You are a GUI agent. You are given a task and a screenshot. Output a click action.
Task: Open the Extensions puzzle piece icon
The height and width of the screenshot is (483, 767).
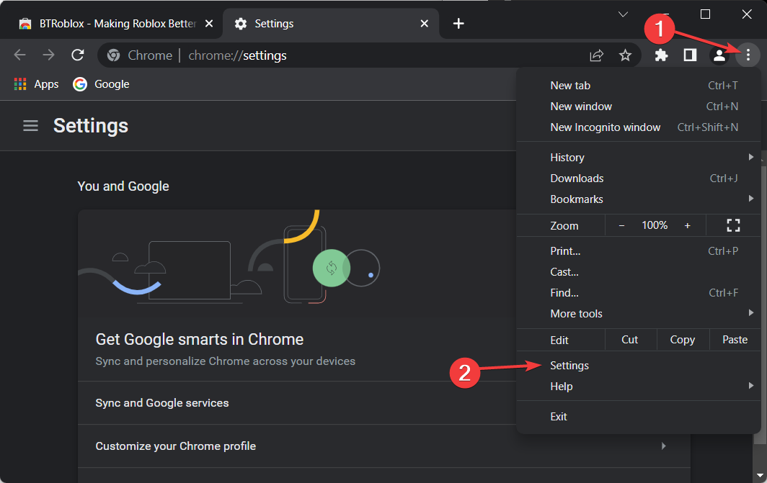(661, 55)
